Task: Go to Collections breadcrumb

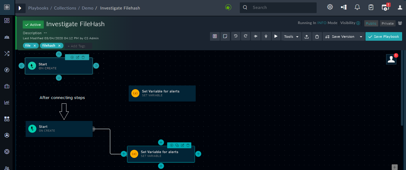Action: click(65, 8)
